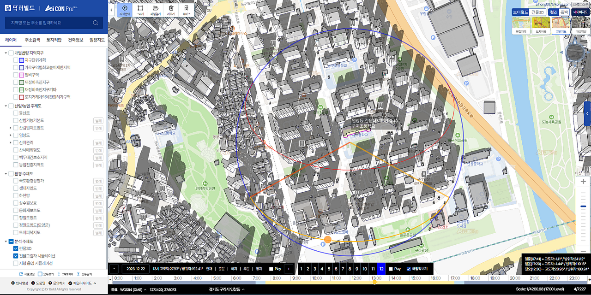Viewport: 591px width, 295px height.
Task: Collapse the 개발법령 지역지구 group
Action: [x=6, y=53]
